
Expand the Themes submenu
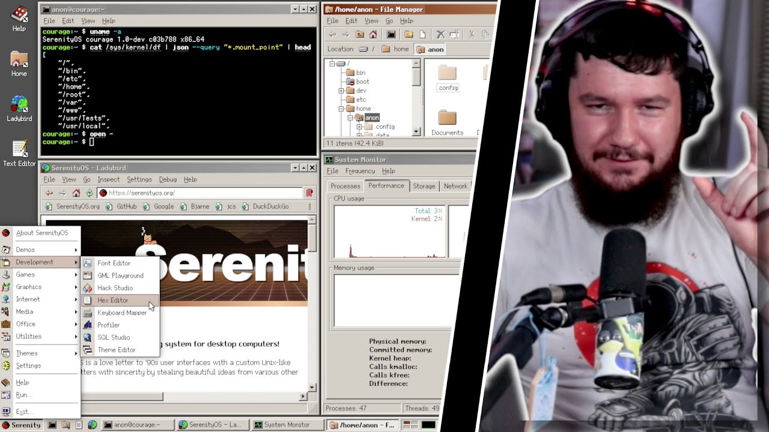coord(40,353)
